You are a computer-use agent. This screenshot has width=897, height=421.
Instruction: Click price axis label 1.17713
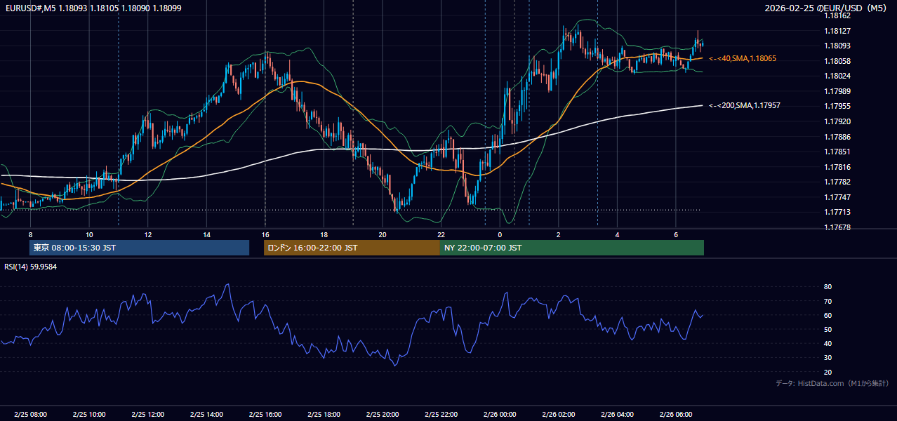(838, 212)
